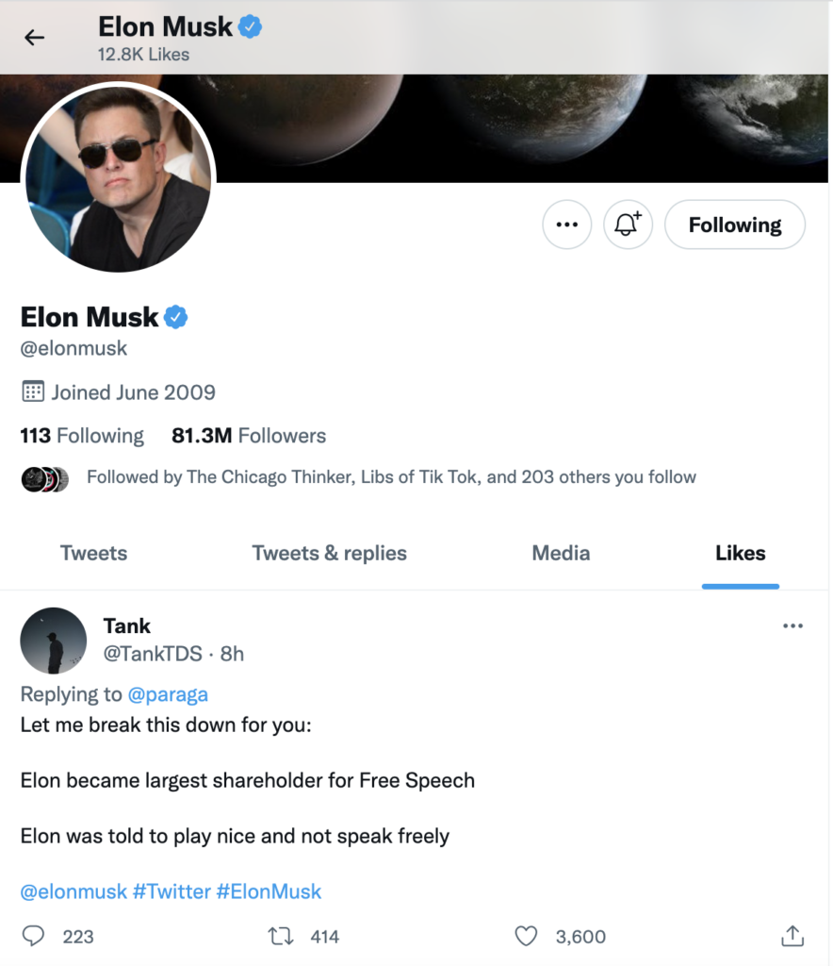
Task: Open the 113 Following list
Action: tap(82, 436)
